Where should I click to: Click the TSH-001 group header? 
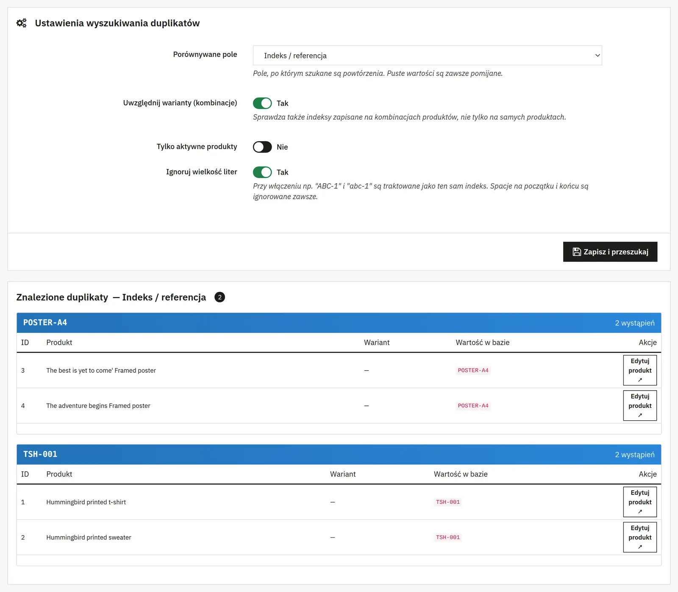(x=339, y=454)
